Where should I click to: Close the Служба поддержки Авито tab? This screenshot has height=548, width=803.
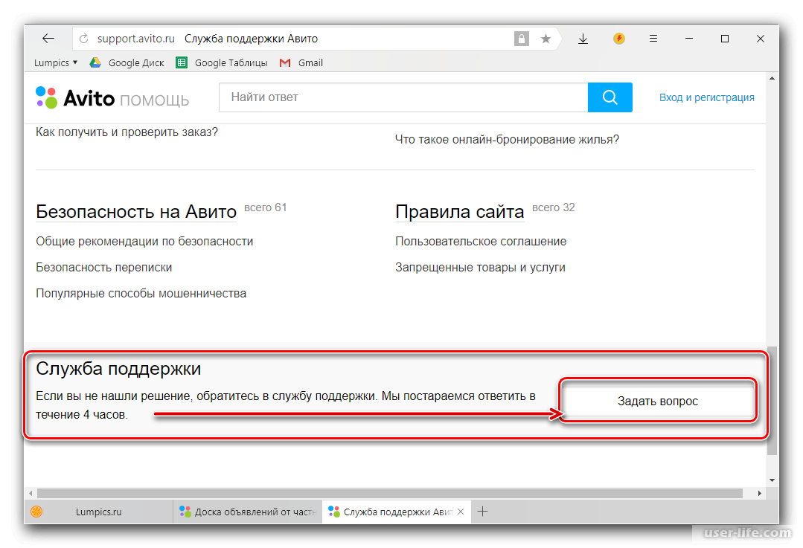461,511
